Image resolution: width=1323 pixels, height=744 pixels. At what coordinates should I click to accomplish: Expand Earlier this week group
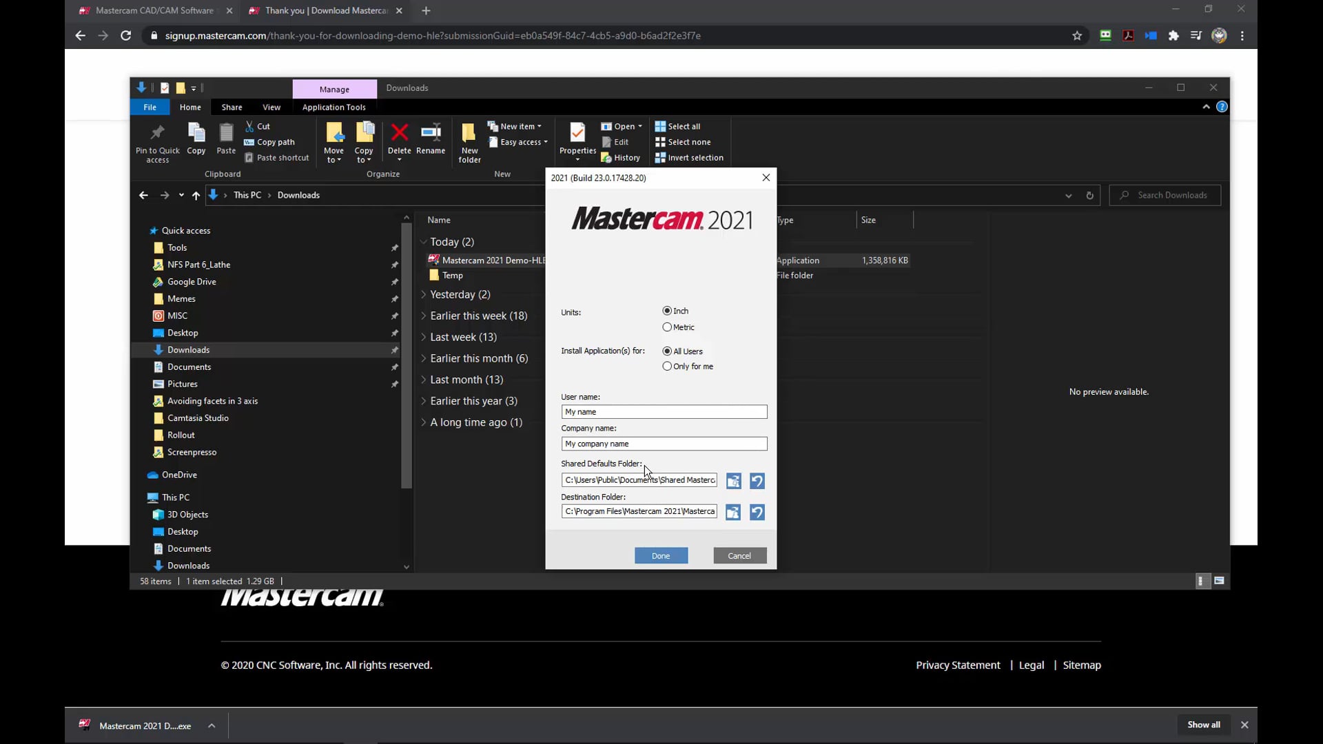pyautogui.click(x=423, y=316)
